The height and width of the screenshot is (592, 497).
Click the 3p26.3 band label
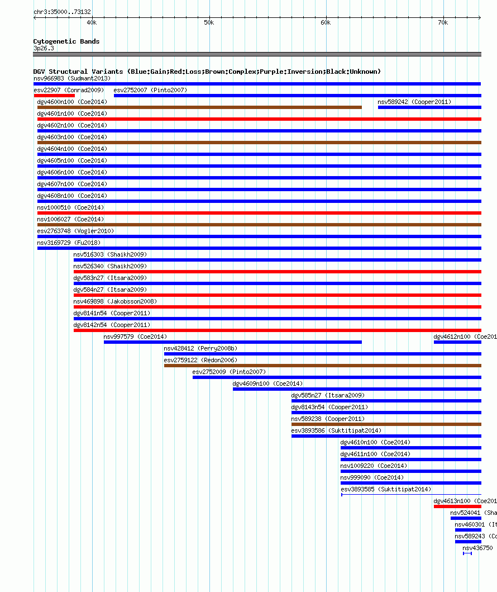click(x=44, y=48)
